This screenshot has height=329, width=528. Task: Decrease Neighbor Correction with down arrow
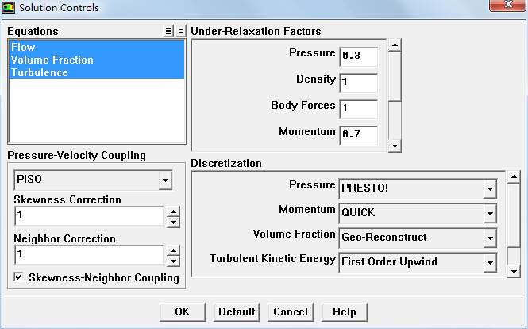coord(174,261)
